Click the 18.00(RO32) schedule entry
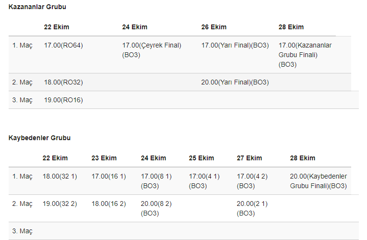The image size is (367, 240). pos(63,82)
